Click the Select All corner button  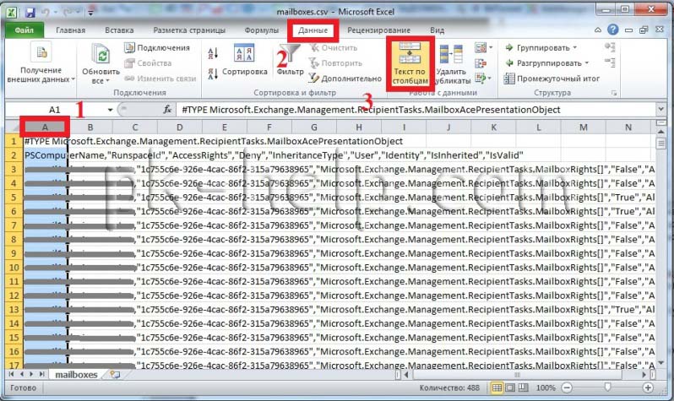[14, 127]
